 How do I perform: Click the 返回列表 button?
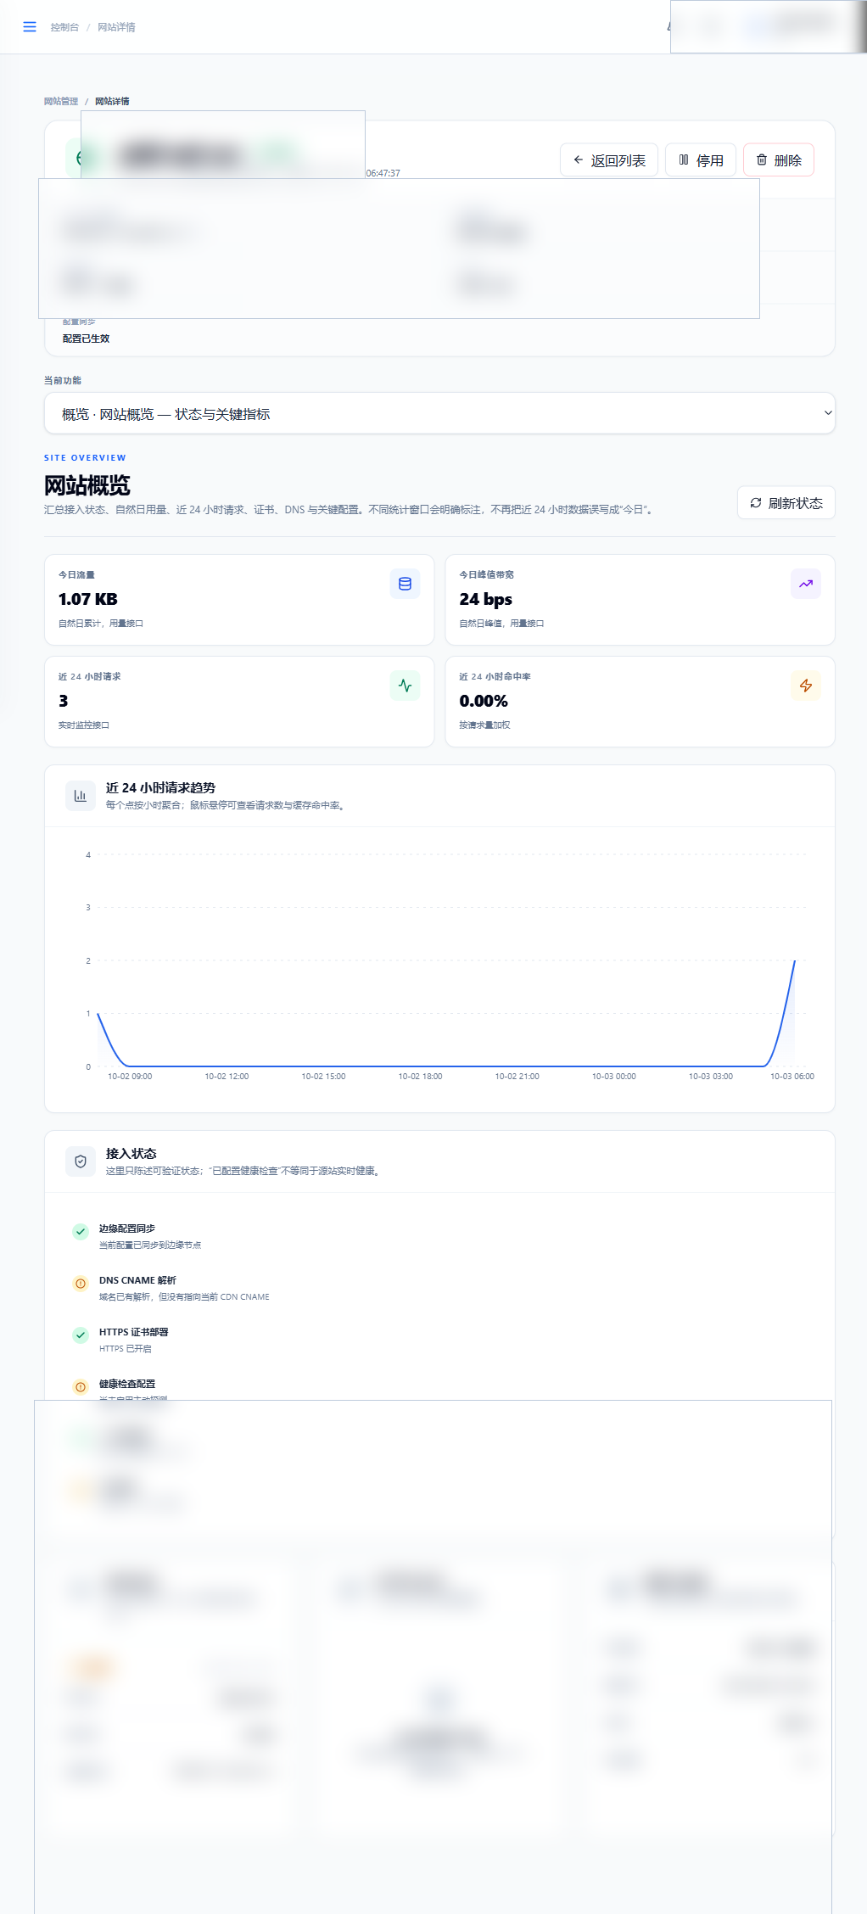[609, 160]
